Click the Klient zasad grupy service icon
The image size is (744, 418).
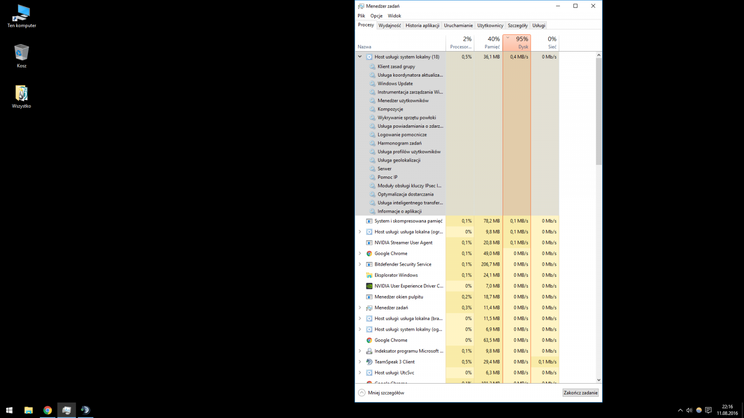372,66
